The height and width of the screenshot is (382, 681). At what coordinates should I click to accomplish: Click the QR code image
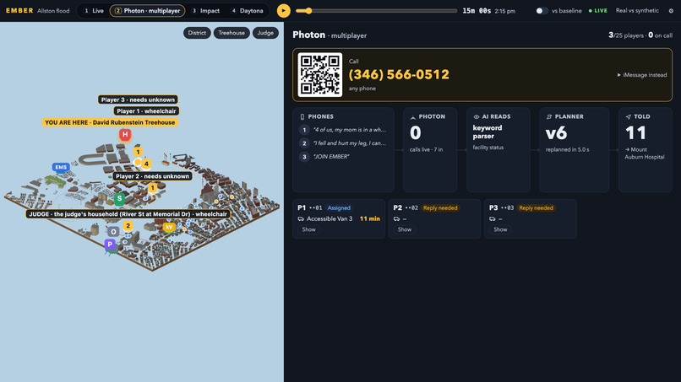click(320, 74)
